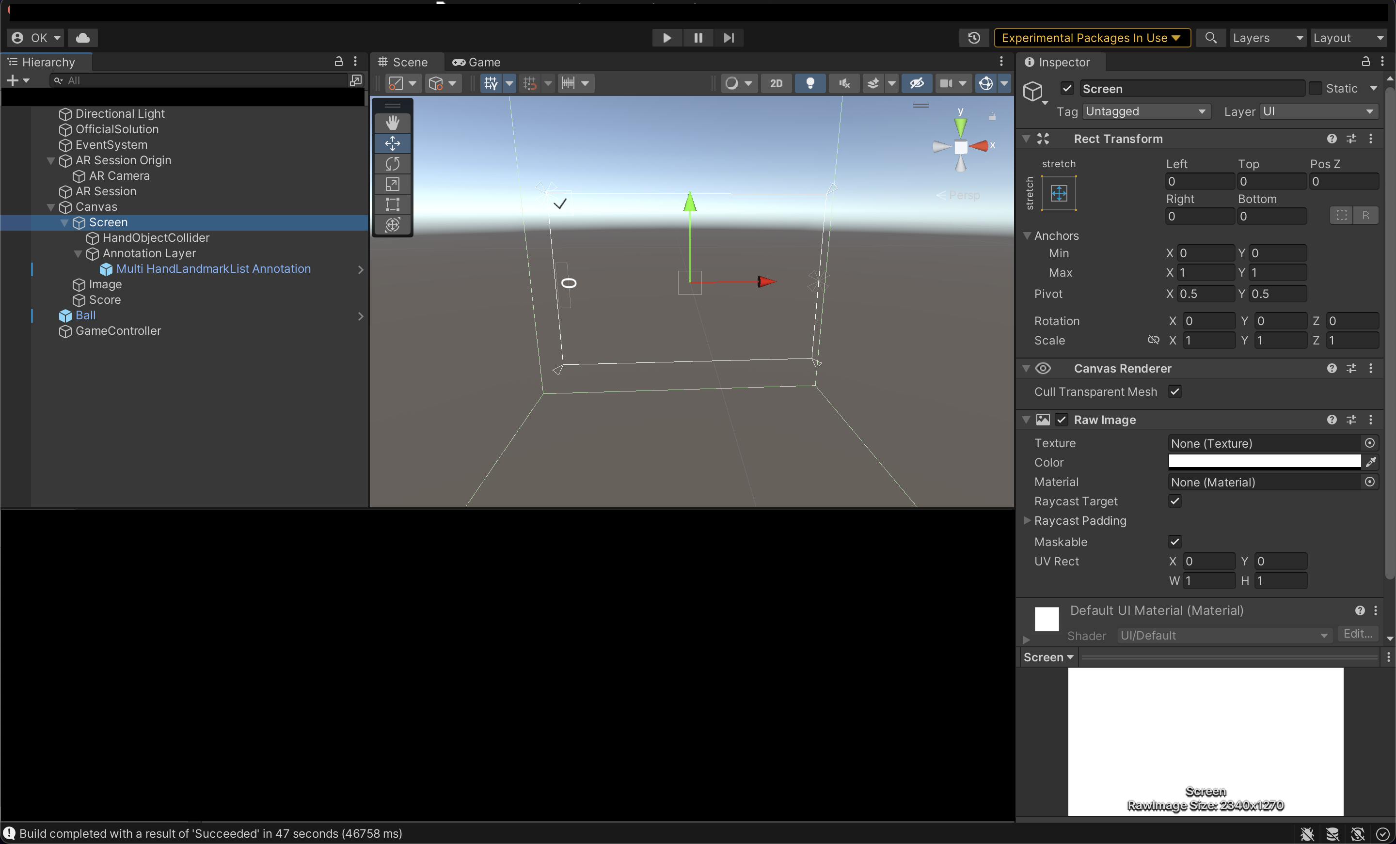
Task: Select the Ball object in the Hierarchy
Action: (x=84, y=315)
